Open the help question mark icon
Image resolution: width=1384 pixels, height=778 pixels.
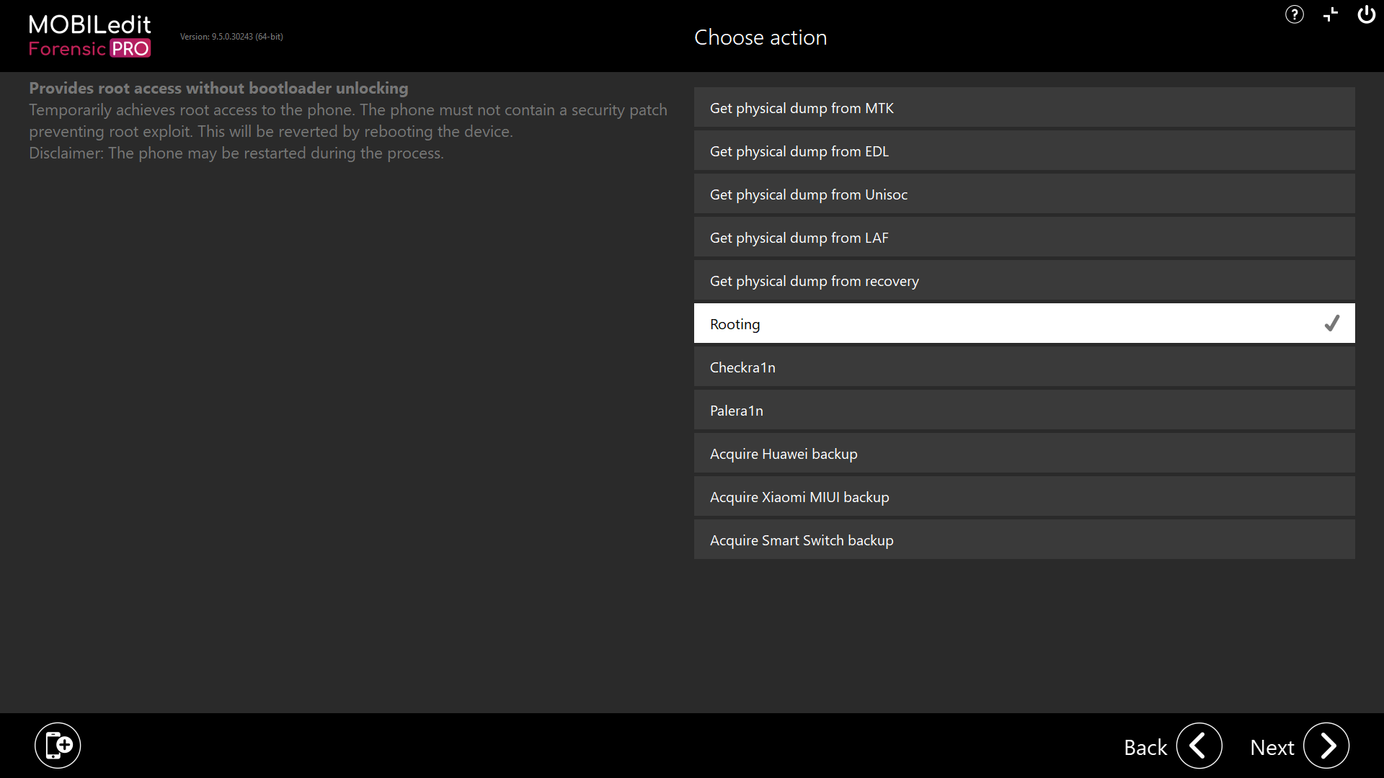(x=1294, y=14)
